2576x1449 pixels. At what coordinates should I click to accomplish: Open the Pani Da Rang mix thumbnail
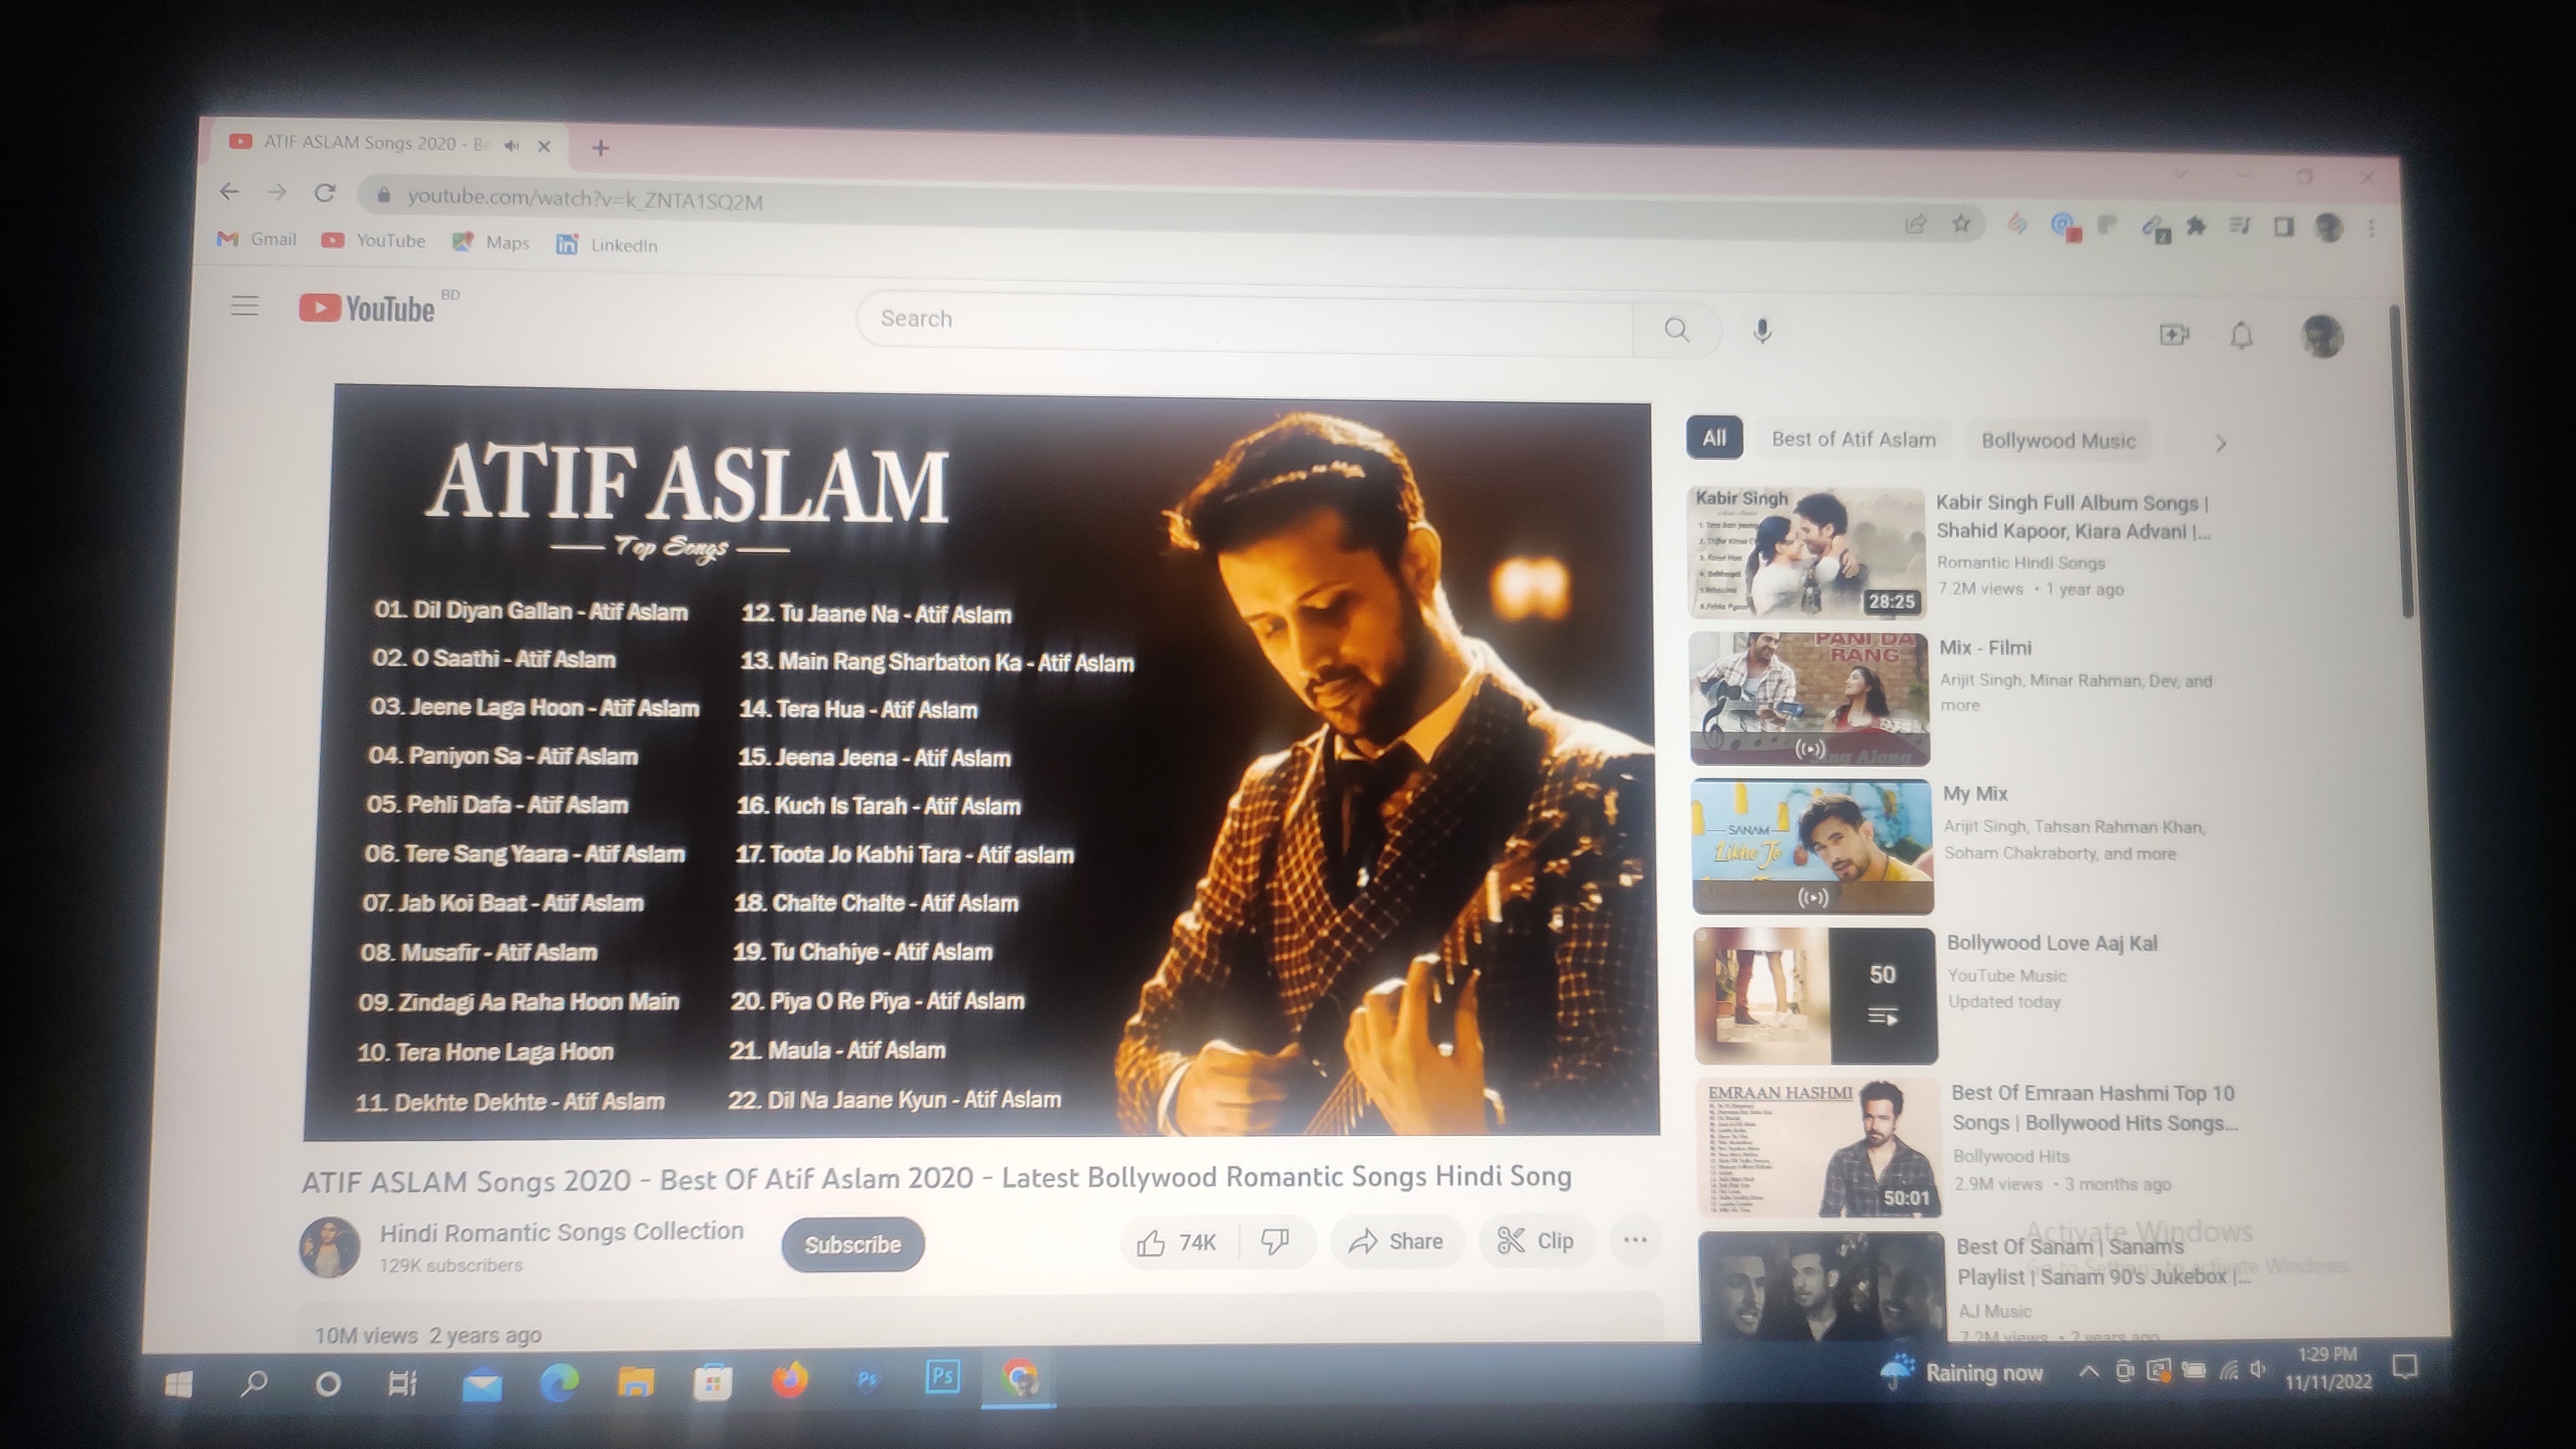pos(1809,698)
